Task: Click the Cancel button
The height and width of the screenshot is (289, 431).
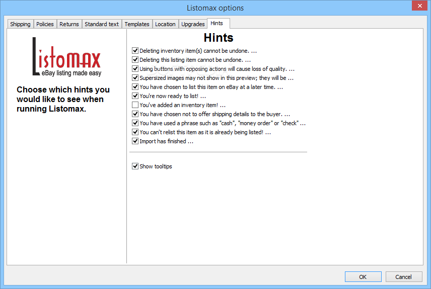Action: click(x=403, y=276)
